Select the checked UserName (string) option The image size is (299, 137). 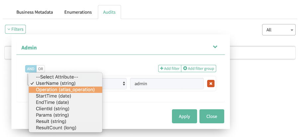coord(55,83)
